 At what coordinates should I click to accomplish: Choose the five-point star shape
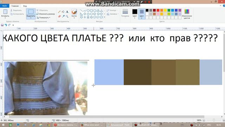point(88,17)
